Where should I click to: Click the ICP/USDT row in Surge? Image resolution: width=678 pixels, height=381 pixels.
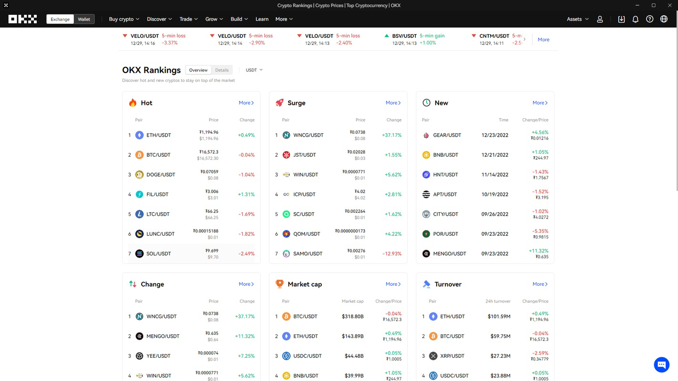(x=338, y=194)
